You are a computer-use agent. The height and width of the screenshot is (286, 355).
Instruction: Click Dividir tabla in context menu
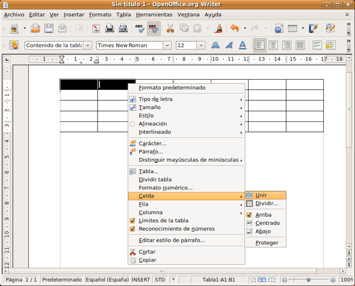click(x=155, y=180)
